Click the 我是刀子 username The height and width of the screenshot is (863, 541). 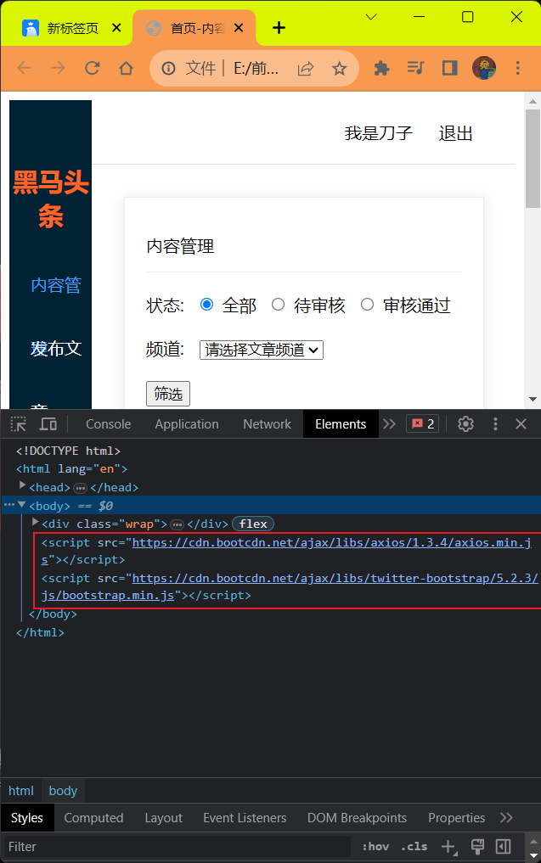pyautogui.click(x=379, y=134)
